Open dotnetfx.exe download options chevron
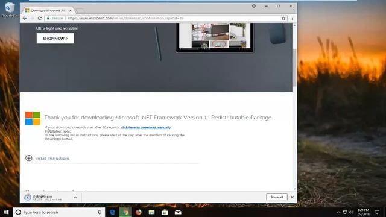This screenshot has width=386, height=217. point(75,197)
